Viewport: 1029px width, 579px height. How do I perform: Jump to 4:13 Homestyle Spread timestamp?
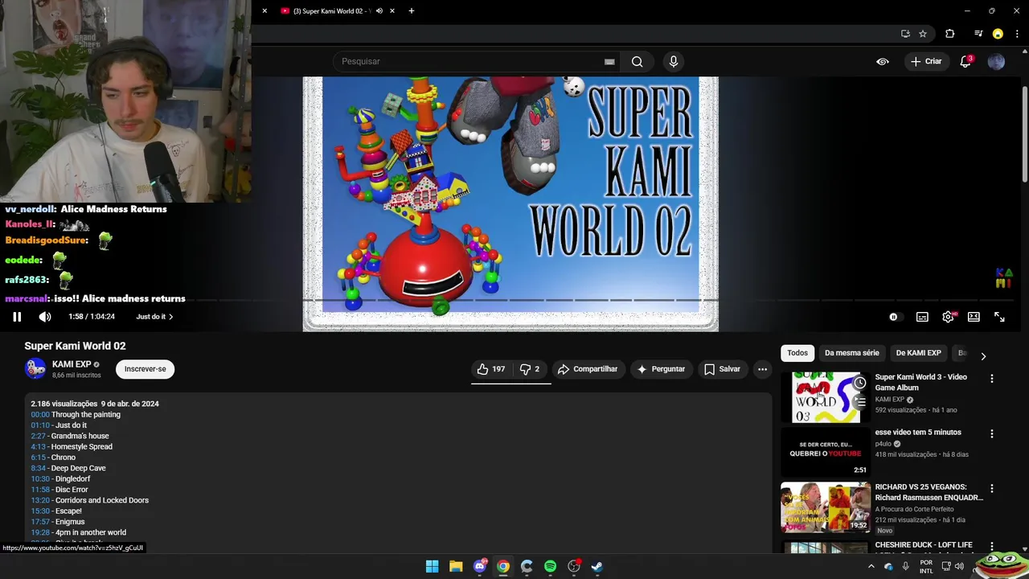click(38, 447)
